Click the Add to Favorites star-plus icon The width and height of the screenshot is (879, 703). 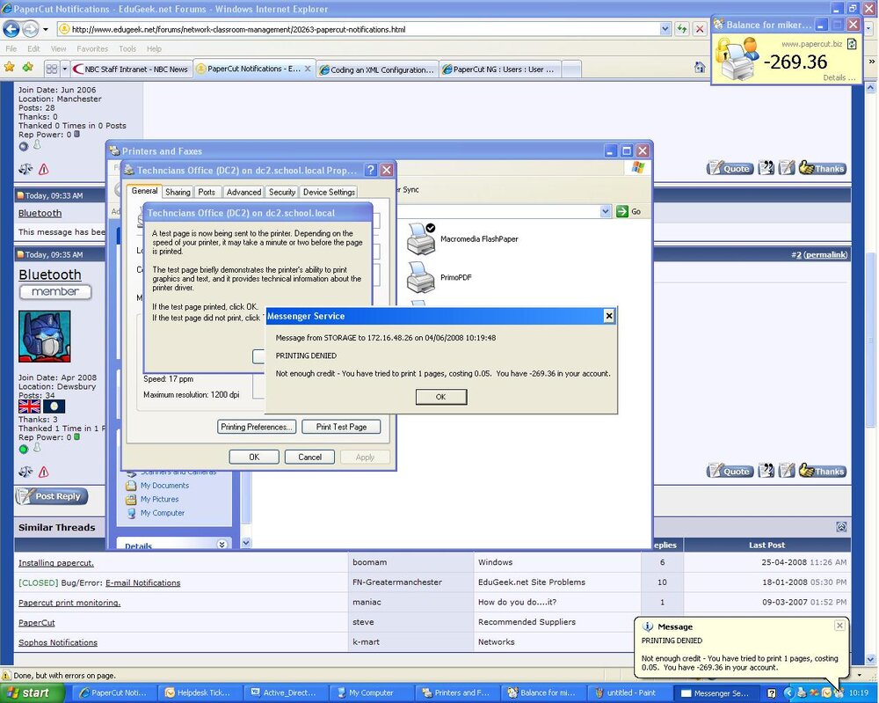coord(27,68)
